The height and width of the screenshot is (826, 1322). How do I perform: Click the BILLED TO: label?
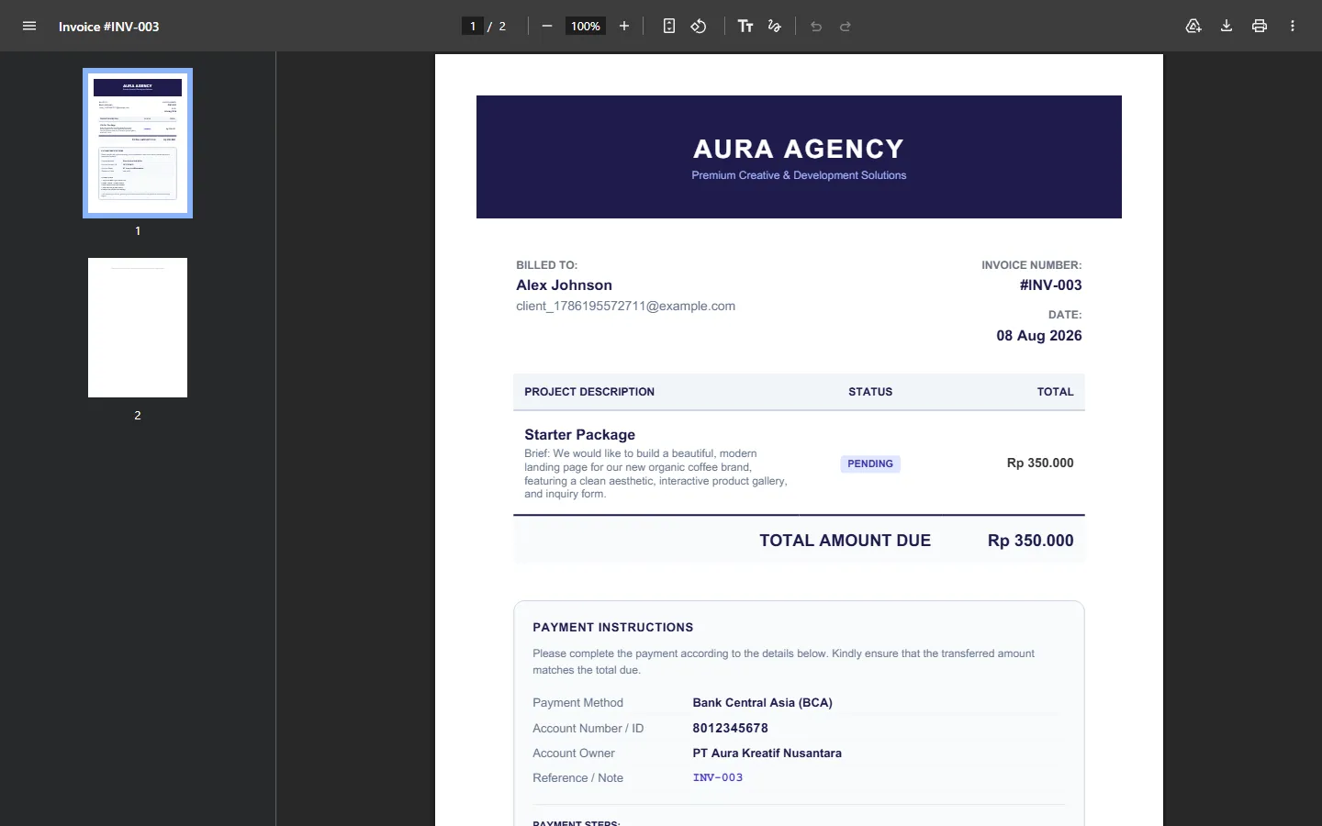click(546, 265)
